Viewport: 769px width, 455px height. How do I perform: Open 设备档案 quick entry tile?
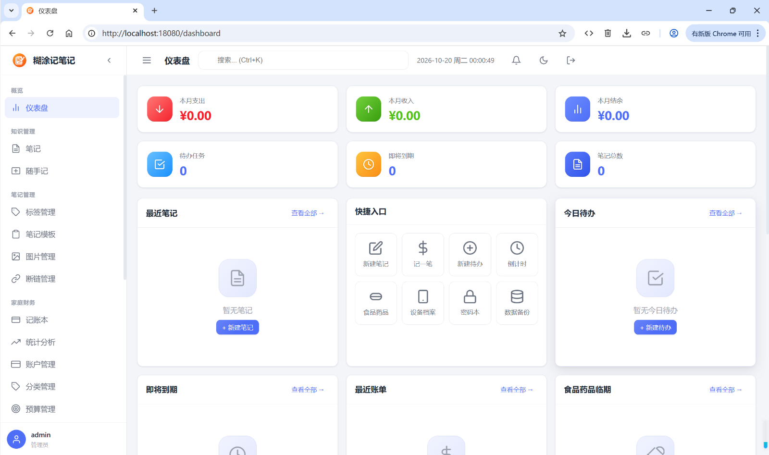click(x=423, y=303)
